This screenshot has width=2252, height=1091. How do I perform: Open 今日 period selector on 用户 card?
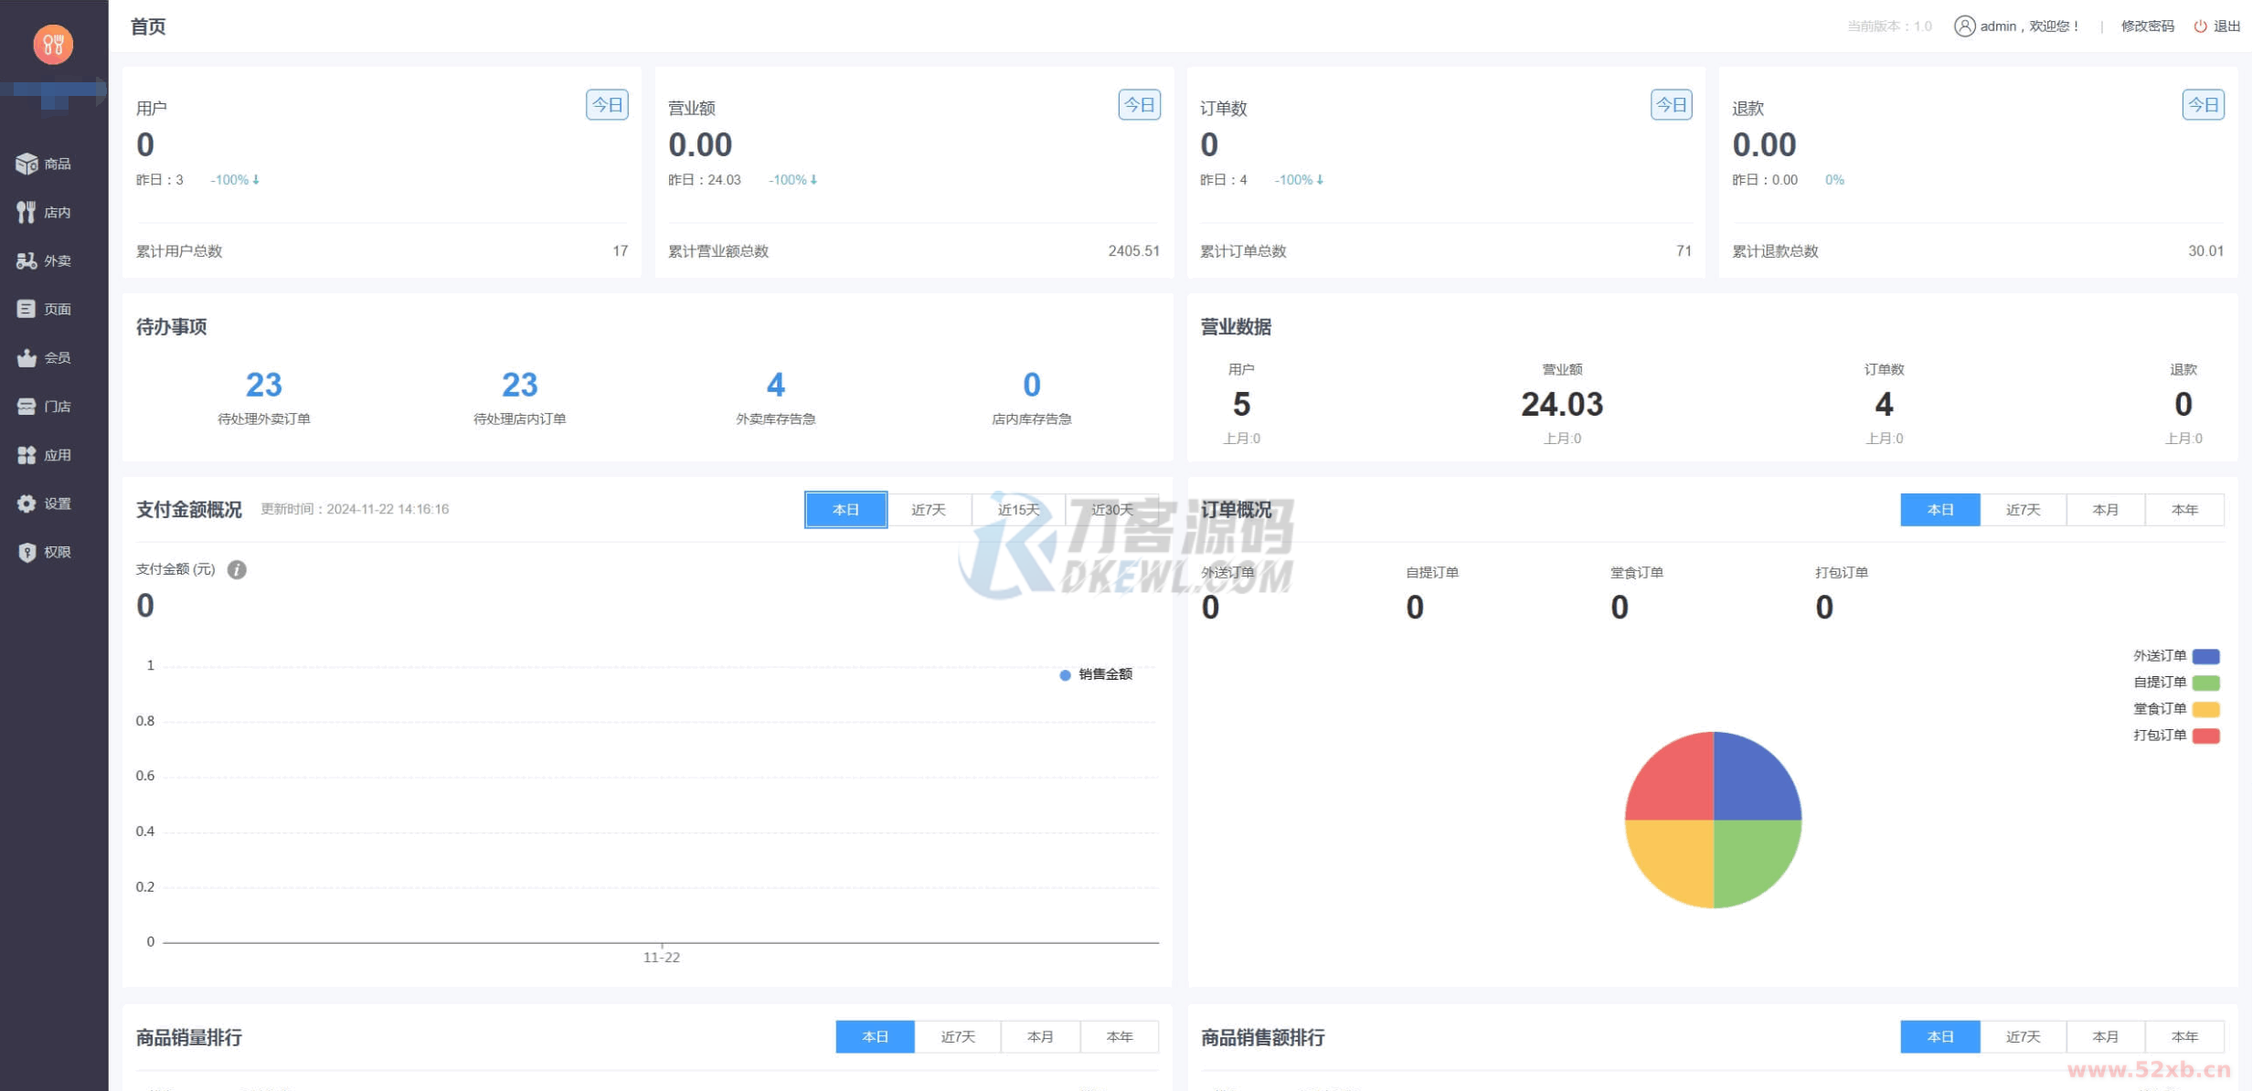pos(607,105)
